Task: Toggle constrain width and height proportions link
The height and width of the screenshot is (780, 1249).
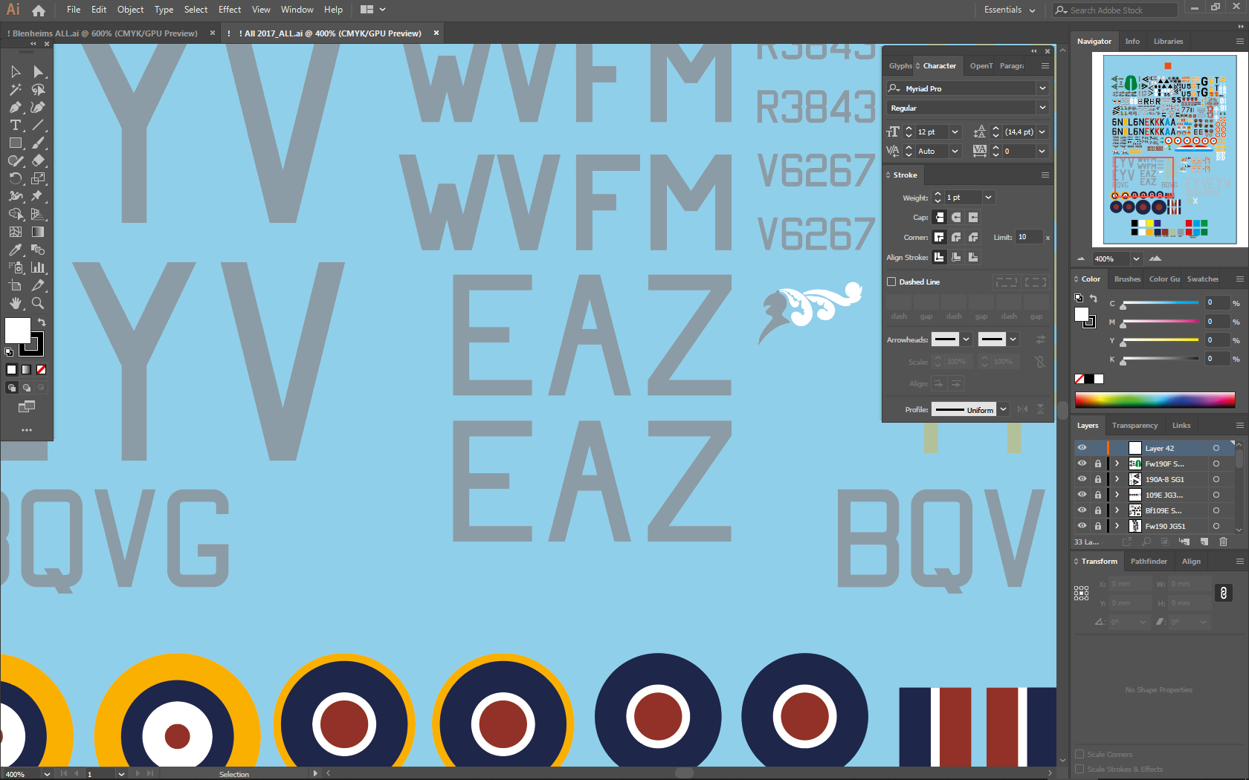Action: [x=1223, y=593]
